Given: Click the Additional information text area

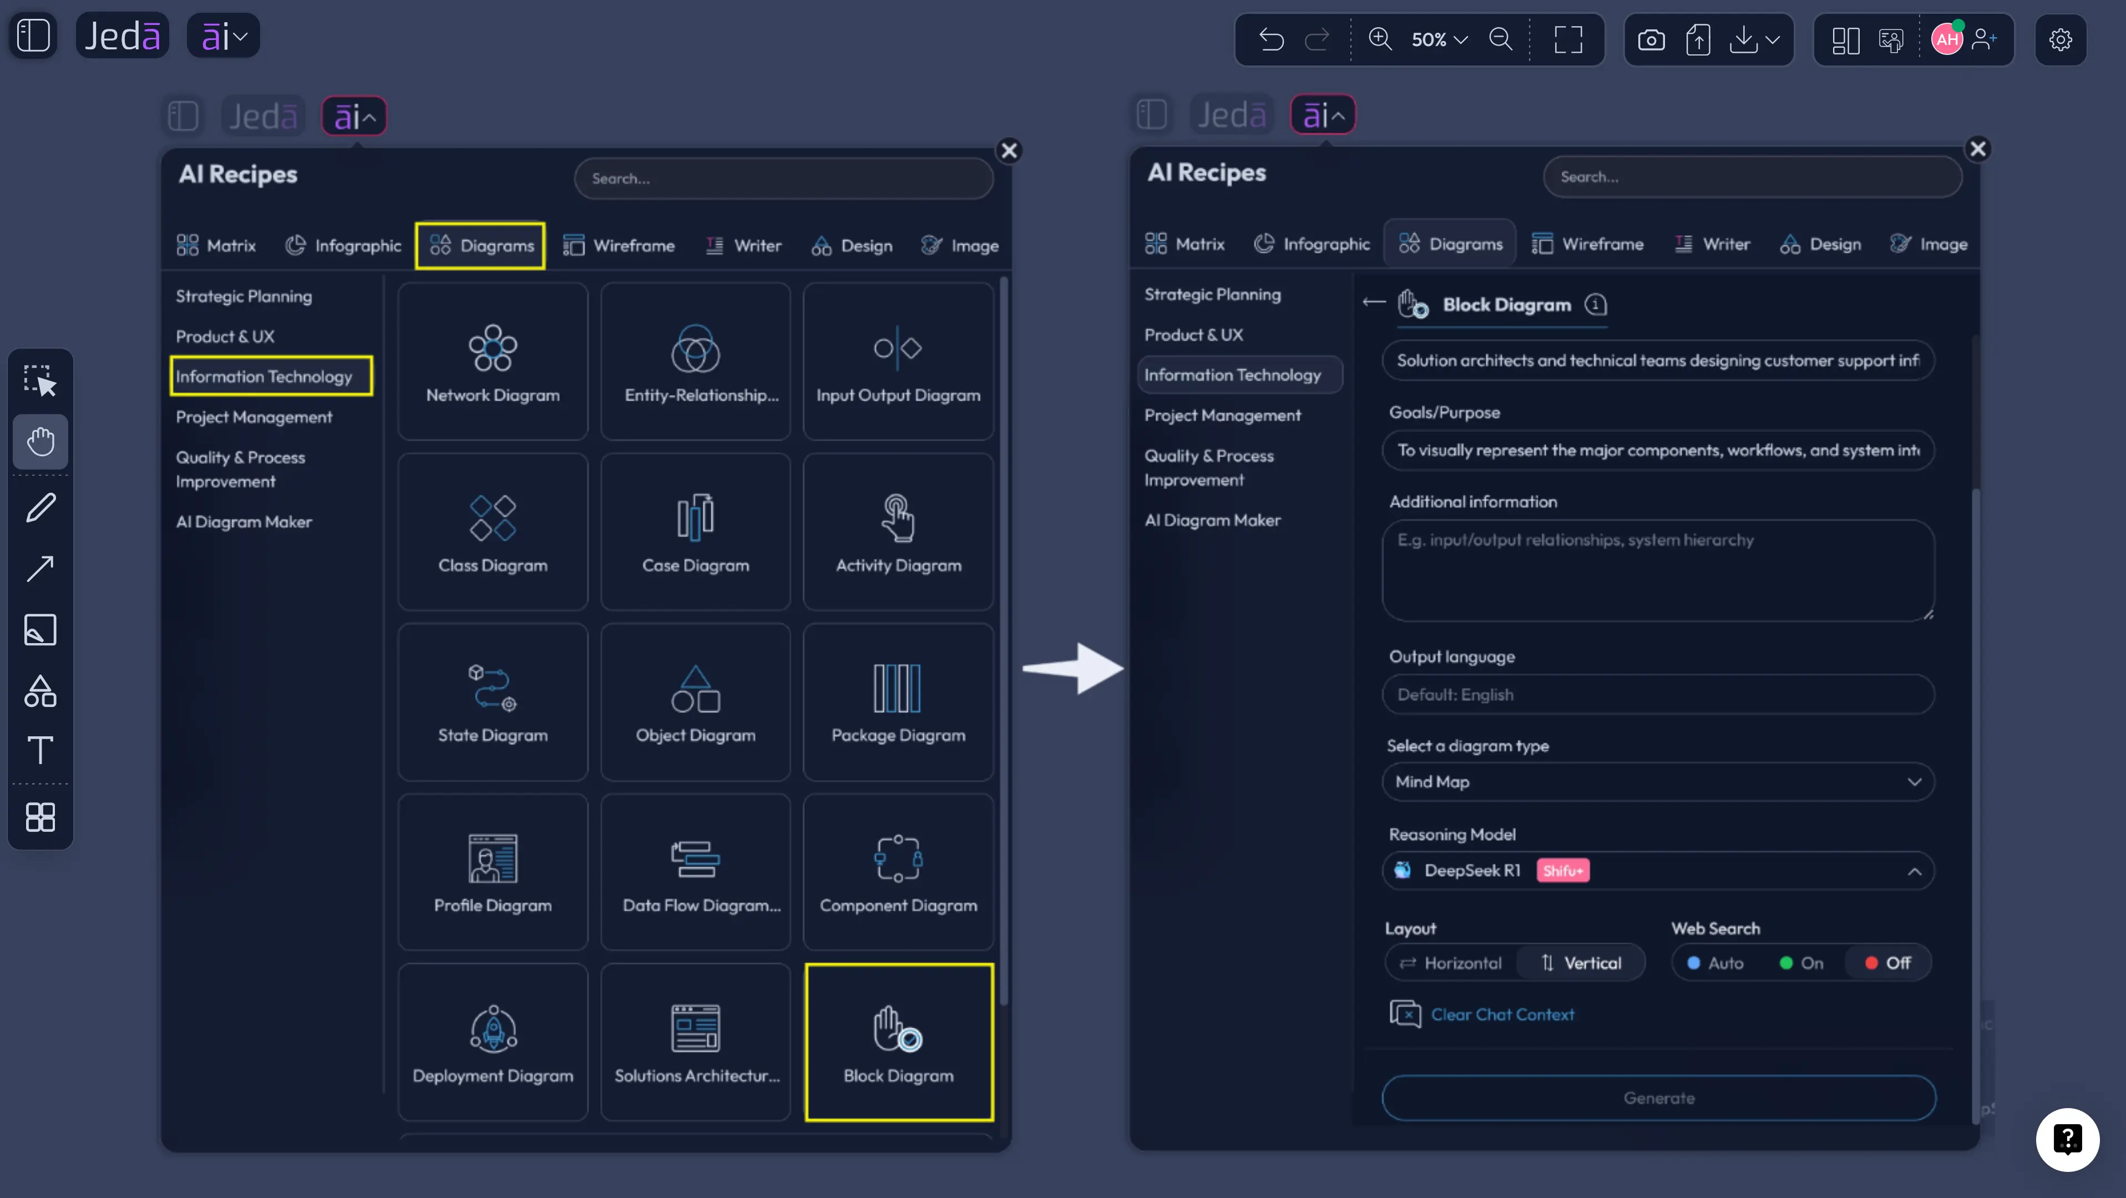Looking at the screenshot, I should pyautogui.click(x=1657, y=570).
